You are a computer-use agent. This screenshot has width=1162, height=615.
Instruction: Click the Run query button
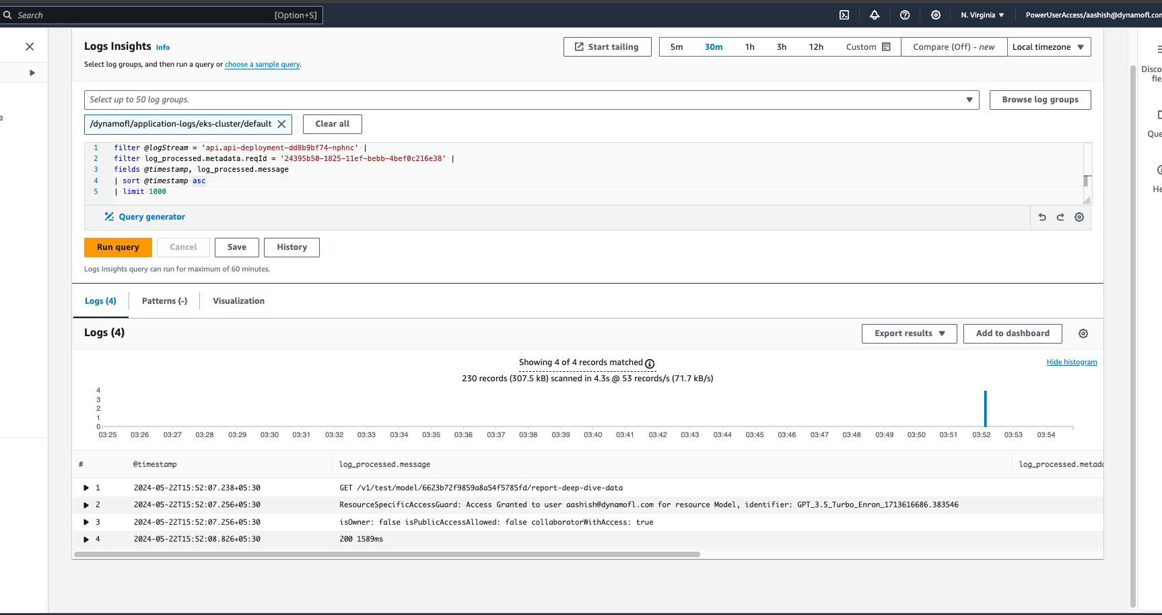(118, 247)
